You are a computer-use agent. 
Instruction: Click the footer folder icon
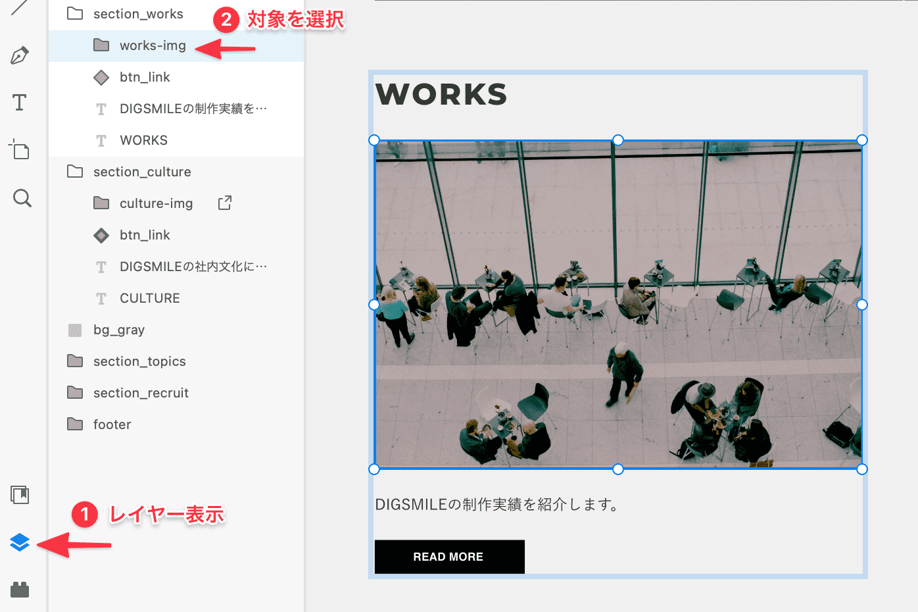point(75,424)
